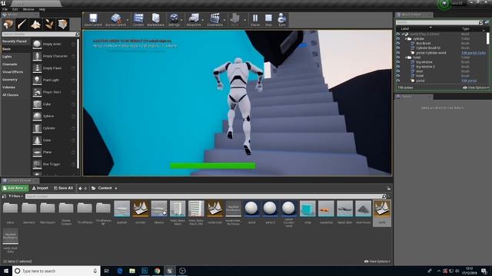Open Source Control from the toolbar

[115, 20]
